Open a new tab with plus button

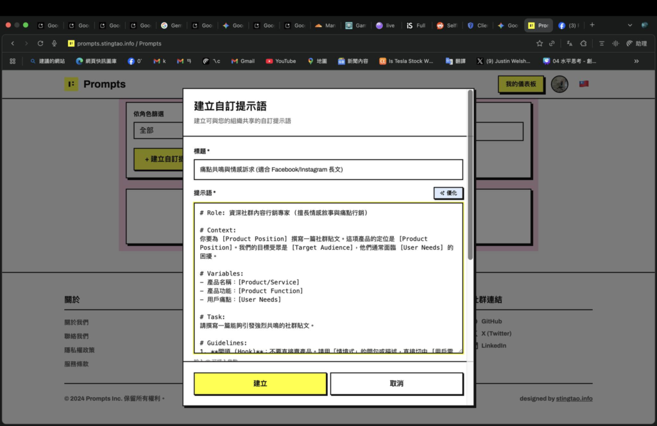pyautogui.click(x=592, y=25)
